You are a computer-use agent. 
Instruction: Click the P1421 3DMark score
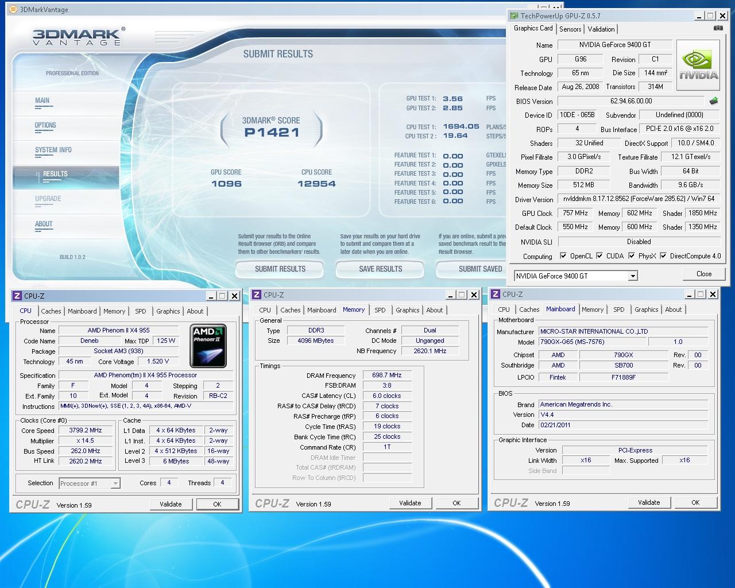click(272, 133)
